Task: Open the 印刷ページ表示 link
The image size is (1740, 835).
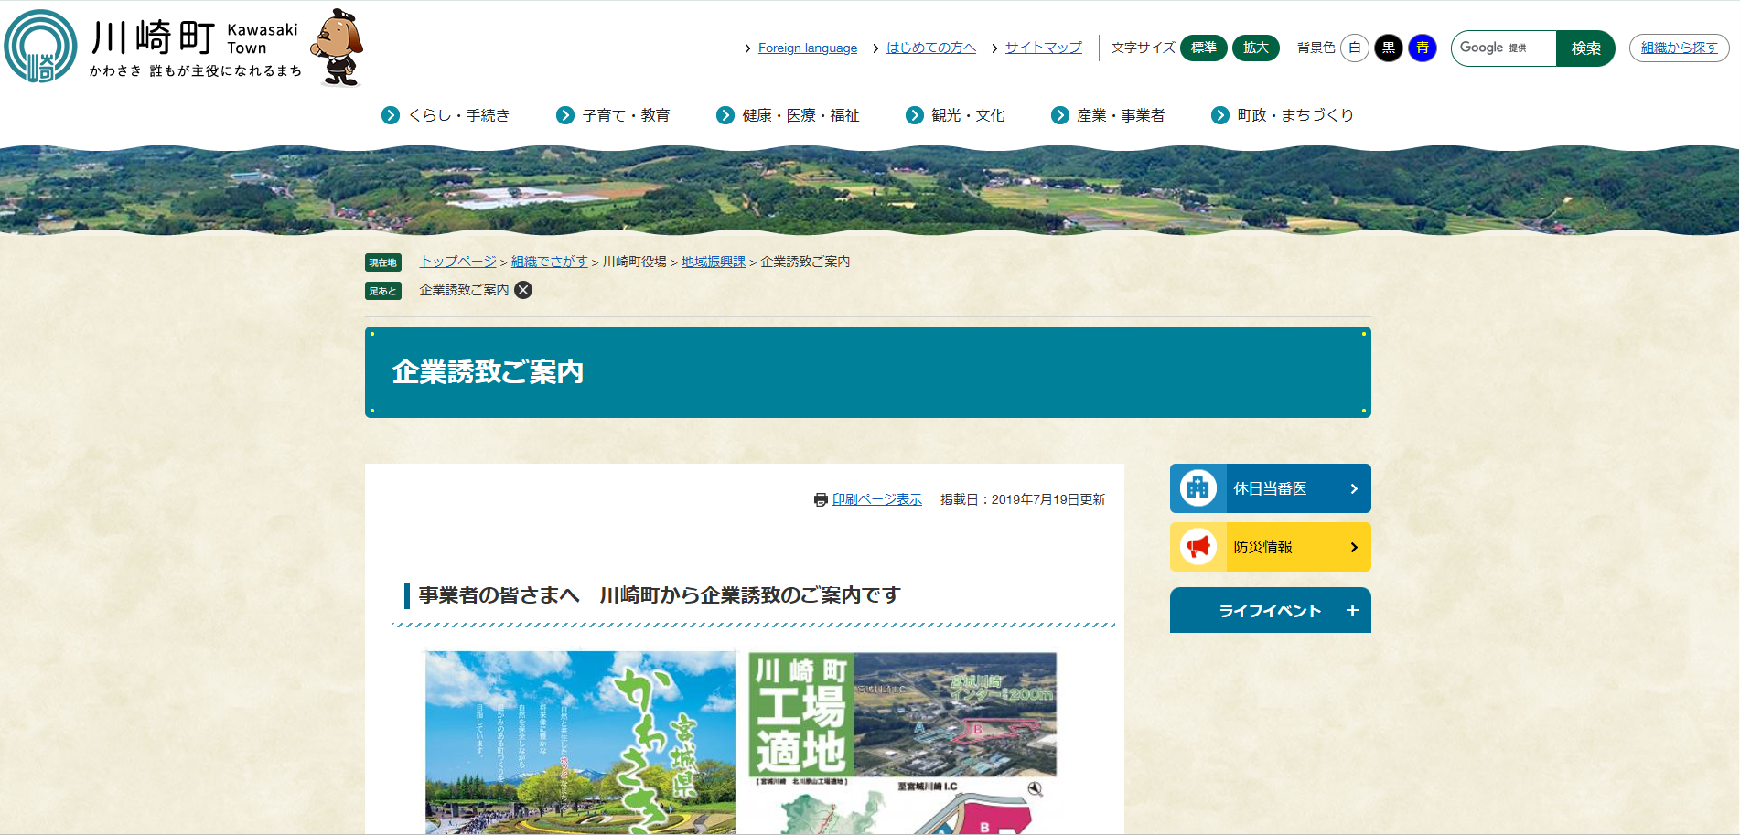Action: tap(877, 499)
